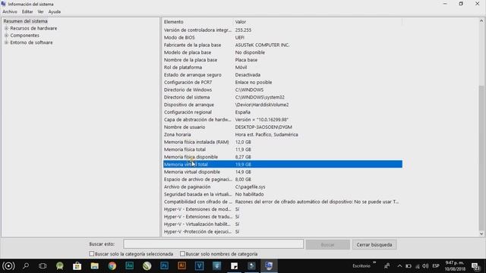Click the Buscar esto search field

pyautogui.click(x=213, y=244)
